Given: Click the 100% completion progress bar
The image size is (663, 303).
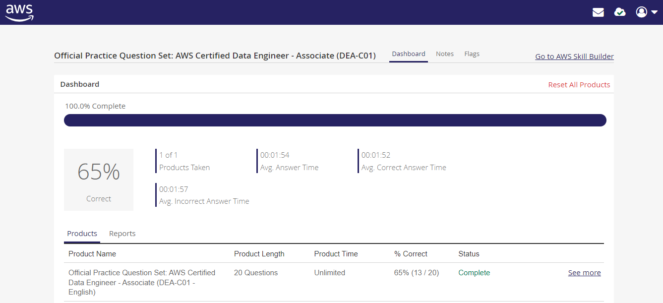Looking at the screenshot, I should click(335, 121).
